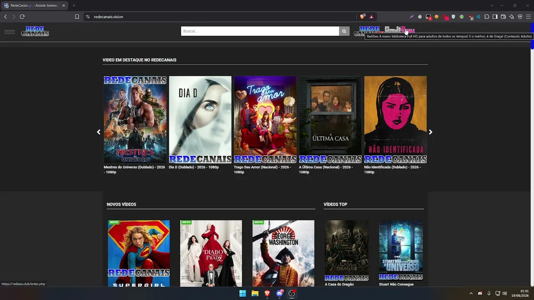Open Não Identificada poster
Viewport: 534px width, 300px height.
(x=395, y=120)
